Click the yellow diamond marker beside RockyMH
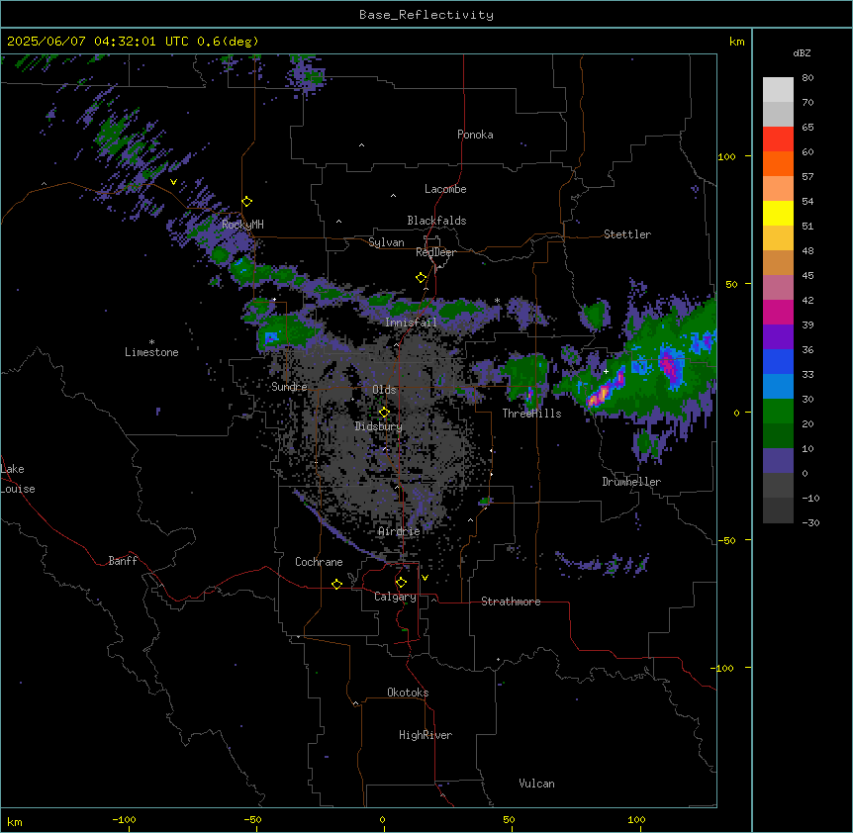The image size is (853, 833). pos(246,202)
